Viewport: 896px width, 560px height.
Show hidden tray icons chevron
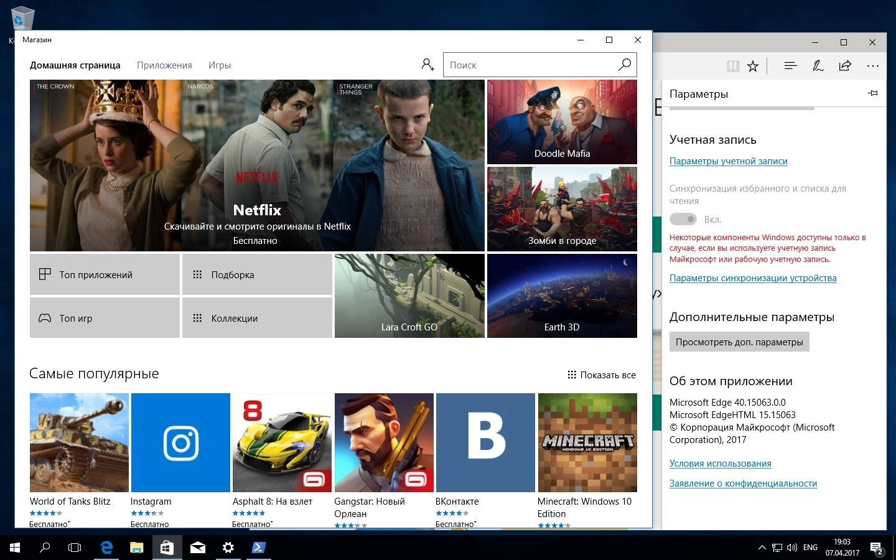pyautogui.click(x=762, y=548)
